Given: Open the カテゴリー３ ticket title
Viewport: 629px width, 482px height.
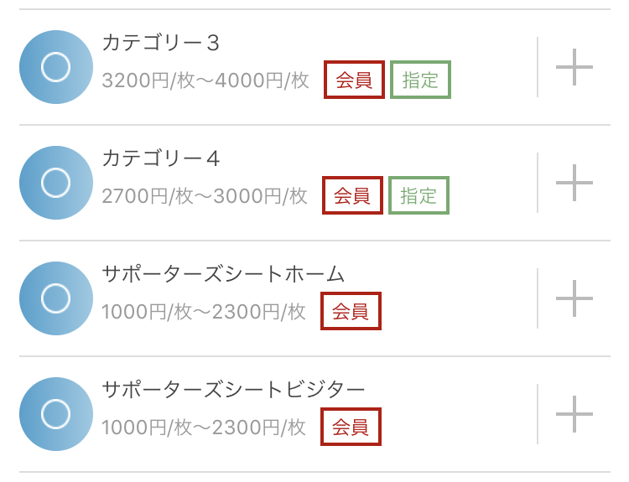Looking at the screenshot, I should tap(161, 43).
